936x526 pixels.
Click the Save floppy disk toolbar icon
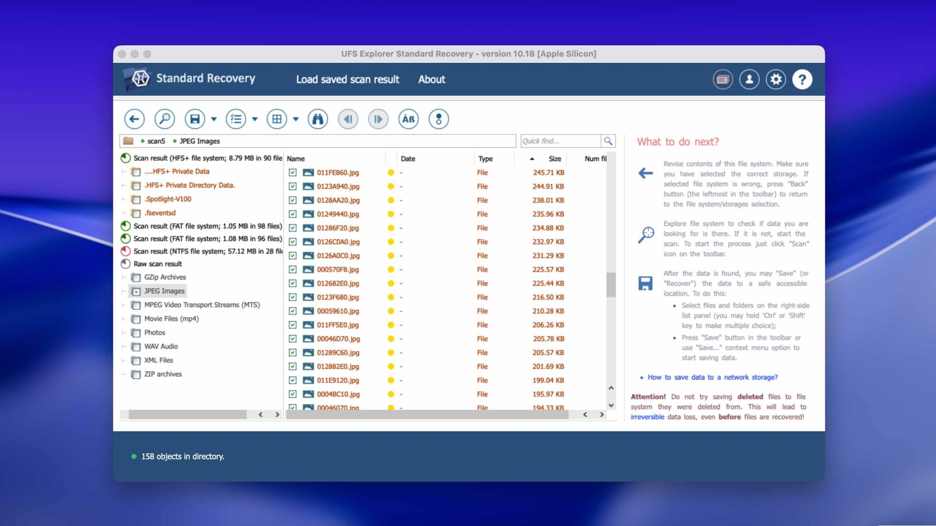[195, 119]
